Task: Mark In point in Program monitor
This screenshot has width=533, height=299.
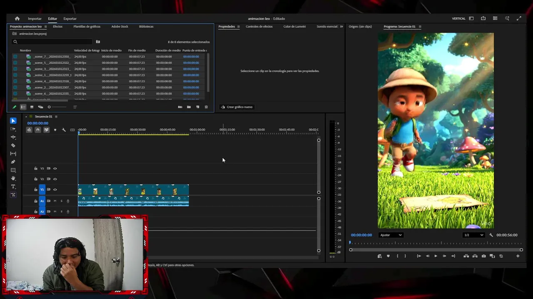Action: pyautogui.click(x=397, y=256)
